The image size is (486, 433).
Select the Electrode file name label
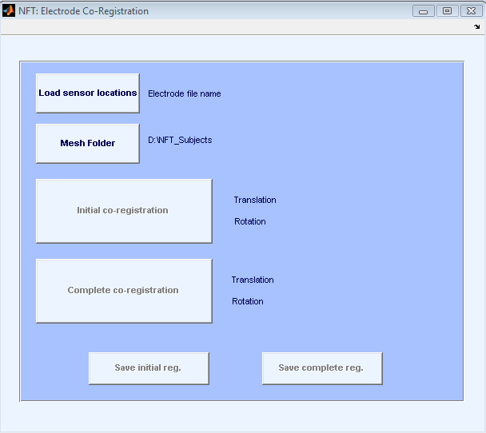click(x=185, y=94)
